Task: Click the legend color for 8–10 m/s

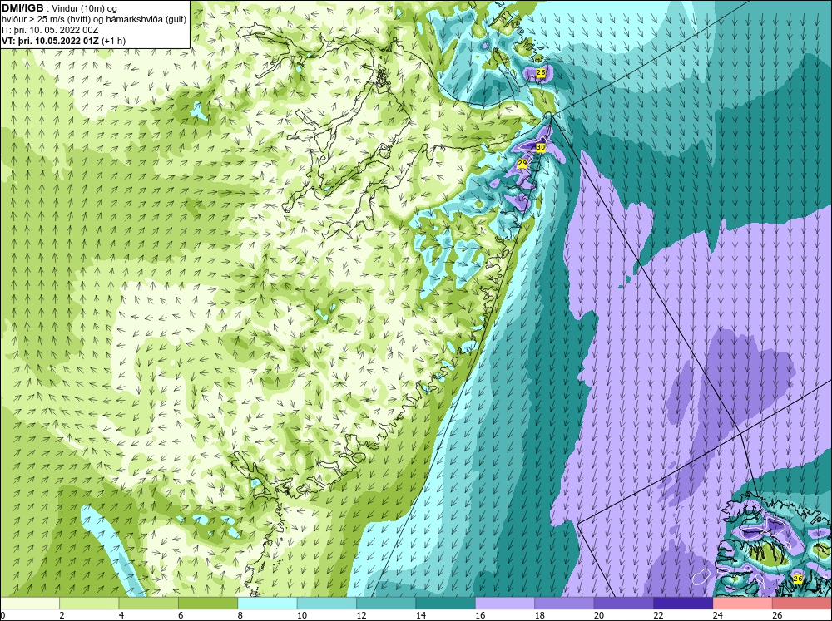Action: [x=267, y=604]
